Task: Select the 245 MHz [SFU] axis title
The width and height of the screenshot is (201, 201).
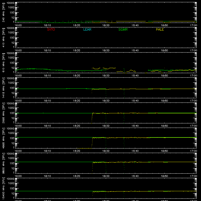Action: 4,12
